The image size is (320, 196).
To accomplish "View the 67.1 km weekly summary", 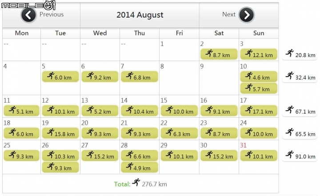I will coord(300,111).
